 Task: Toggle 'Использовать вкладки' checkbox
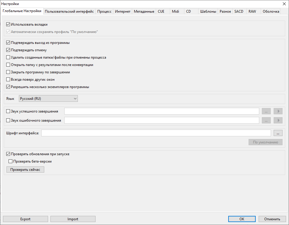click(x=8, y=25)
